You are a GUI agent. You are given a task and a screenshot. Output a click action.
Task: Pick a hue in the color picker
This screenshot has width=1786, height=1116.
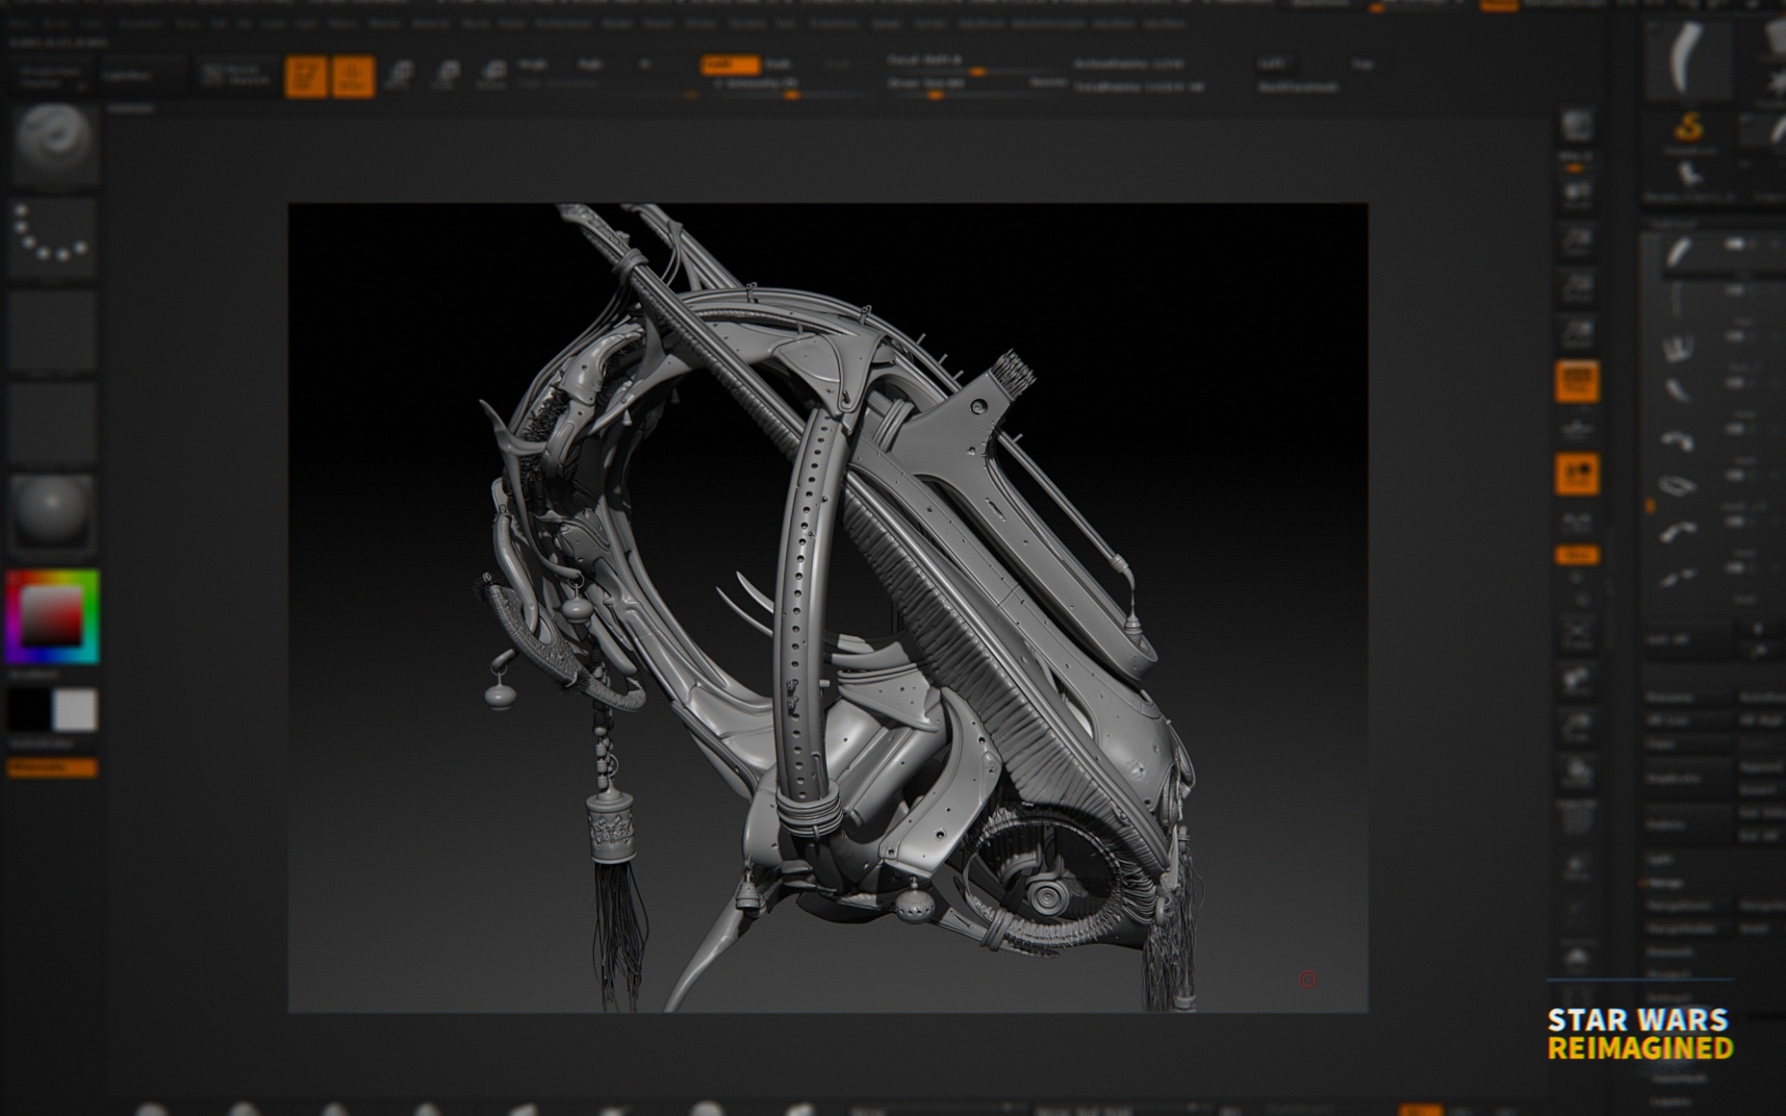point(52,617)
